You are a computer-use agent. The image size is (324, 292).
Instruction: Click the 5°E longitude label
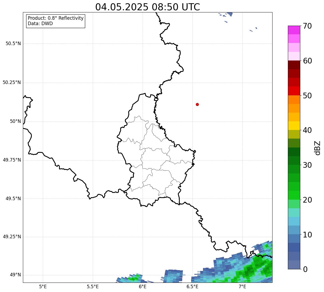click(x=43, y=287)
